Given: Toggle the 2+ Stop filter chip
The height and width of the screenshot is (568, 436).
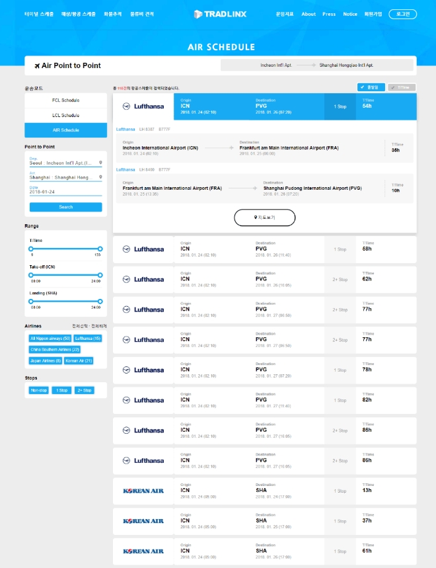Looking at the screenshot, I should click(x=85, y=391).
